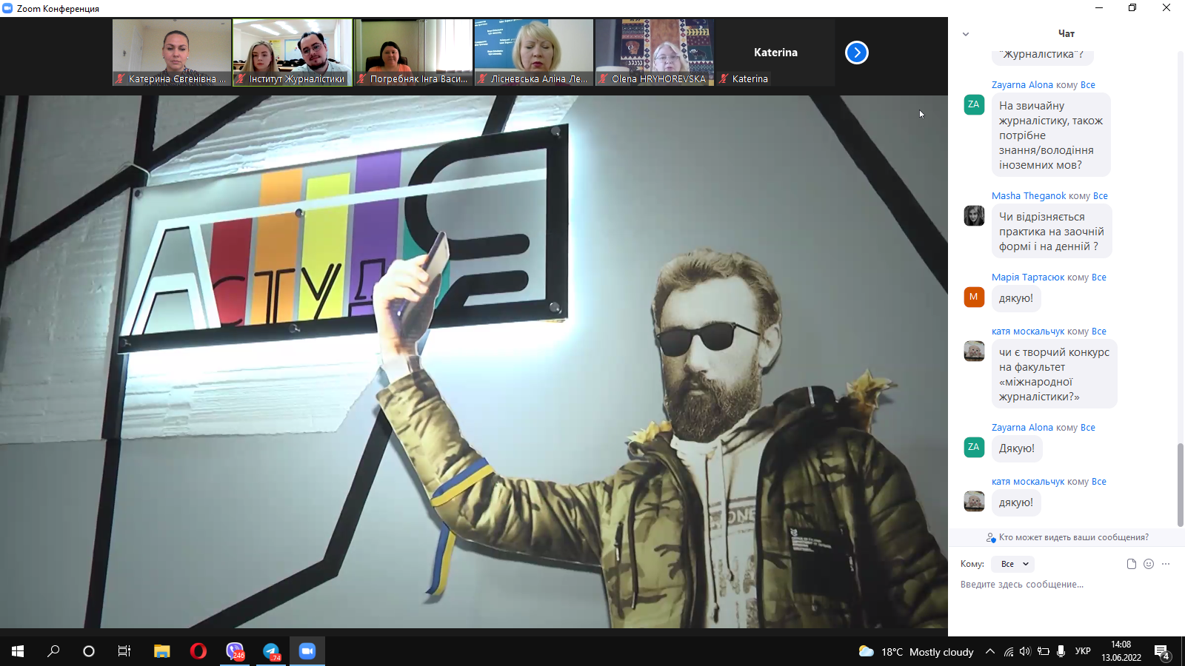The image size is (1185, 666).
Task: Launch Opera browser from taskbar
Action: 198,651
